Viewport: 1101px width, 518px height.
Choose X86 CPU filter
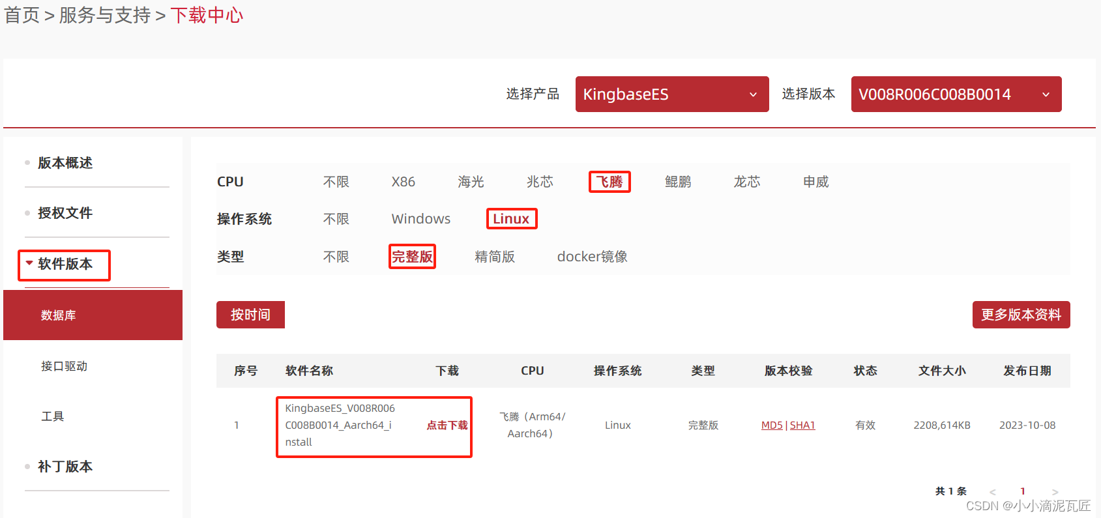(404, 182)
